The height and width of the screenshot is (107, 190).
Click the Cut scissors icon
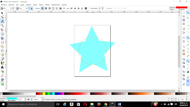pyautogui.click(x=184, y=50)
